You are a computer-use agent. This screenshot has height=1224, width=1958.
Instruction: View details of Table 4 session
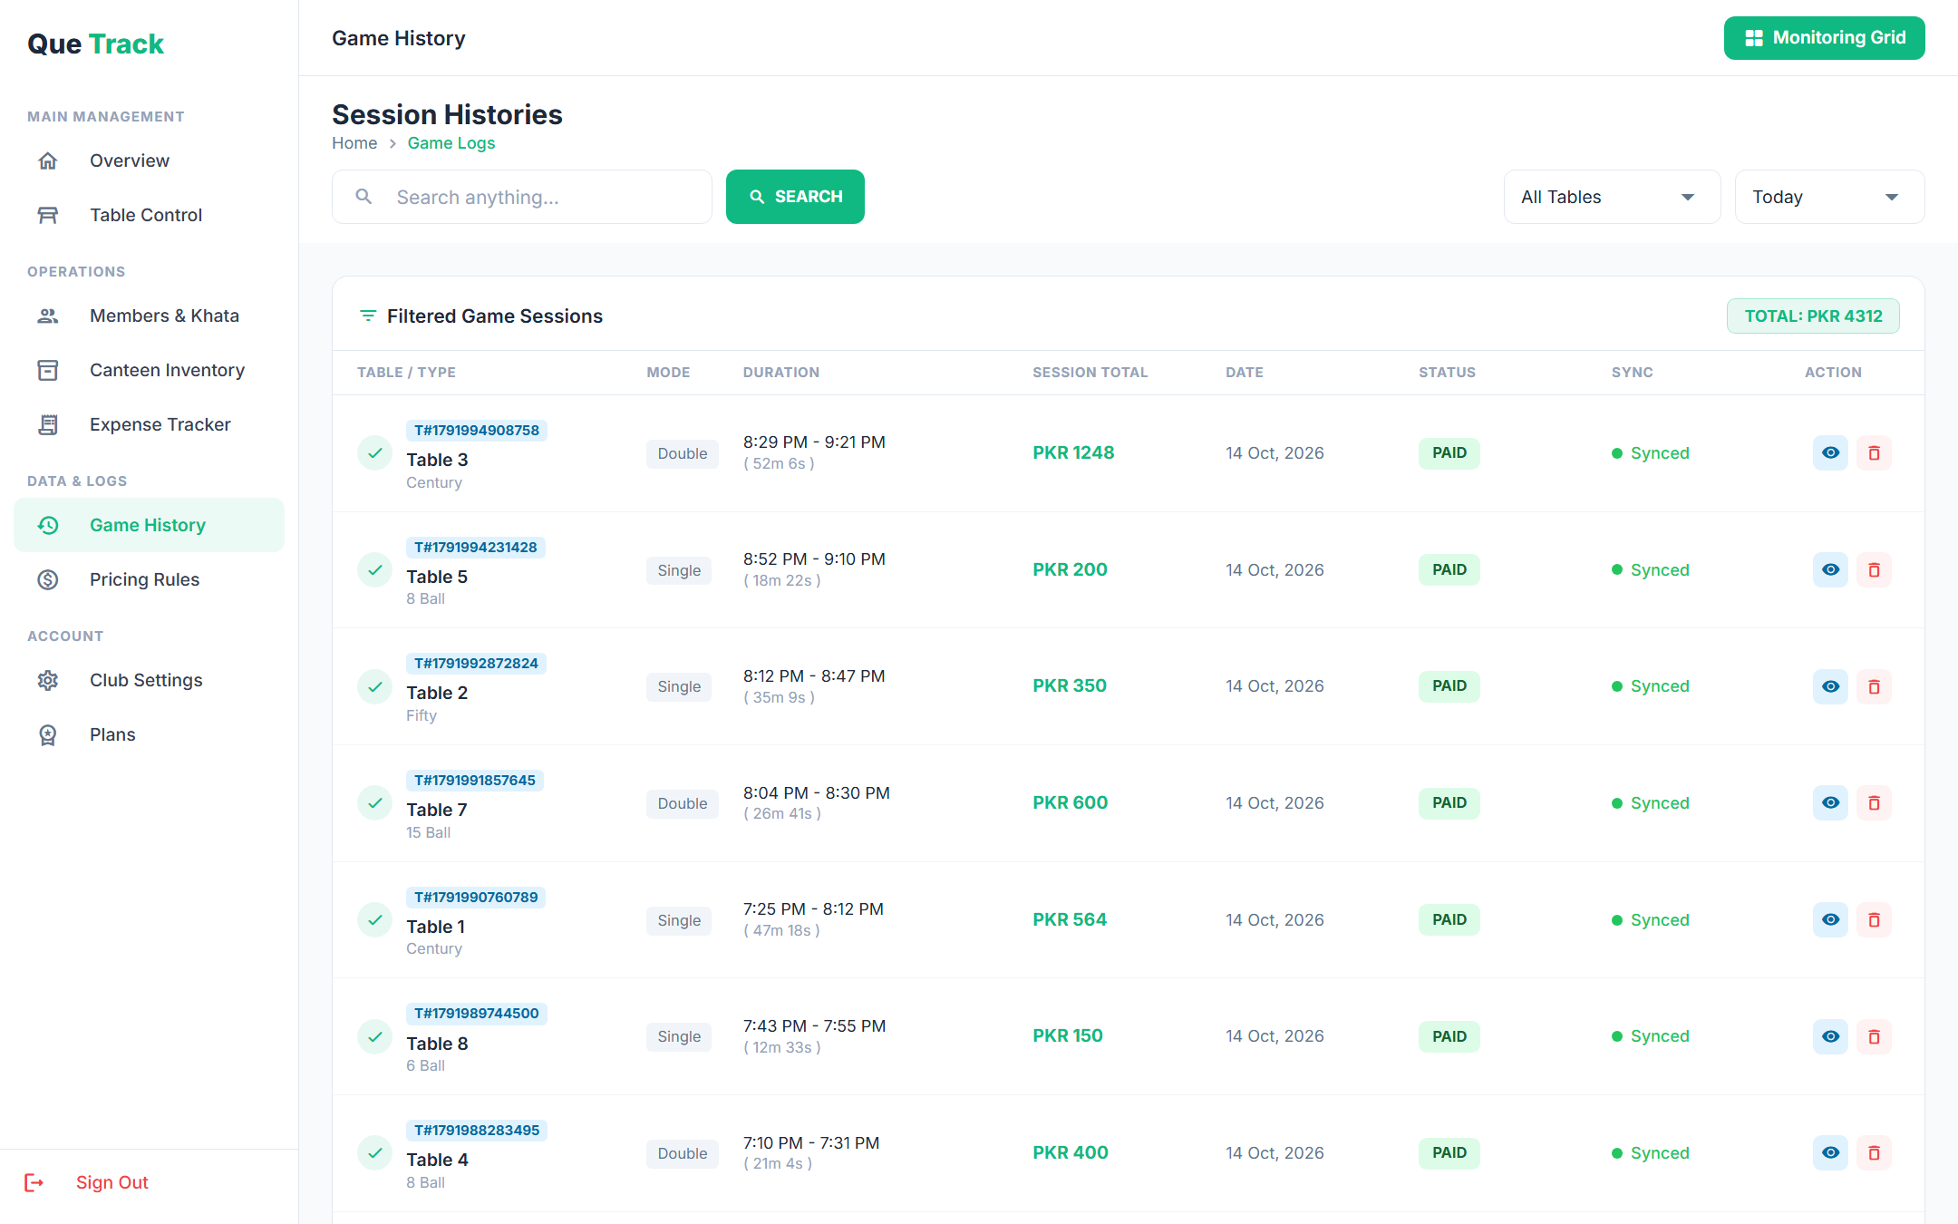[1830, 1153]
